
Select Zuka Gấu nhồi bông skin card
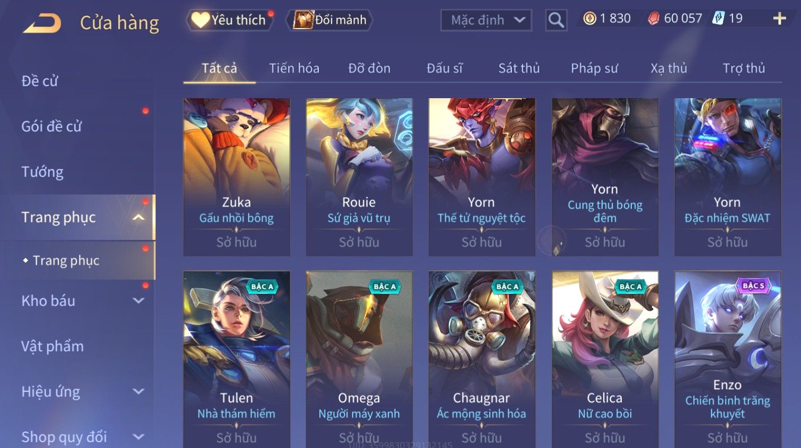(x=237, y=177)
